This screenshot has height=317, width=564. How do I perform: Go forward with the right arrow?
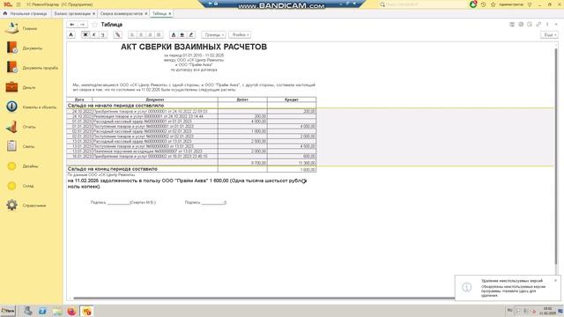[x=82, y=25]
